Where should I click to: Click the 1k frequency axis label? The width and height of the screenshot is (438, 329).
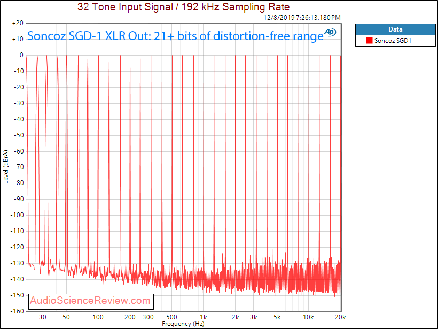coord(204,317)
